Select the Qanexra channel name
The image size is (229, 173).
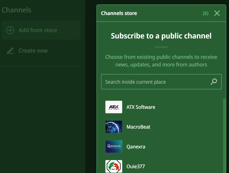(x=136, y=147)
